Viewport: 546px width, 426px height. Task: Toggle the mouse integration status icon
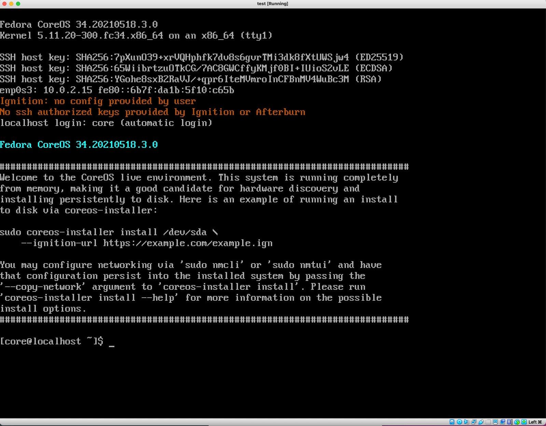coord(517,422)
